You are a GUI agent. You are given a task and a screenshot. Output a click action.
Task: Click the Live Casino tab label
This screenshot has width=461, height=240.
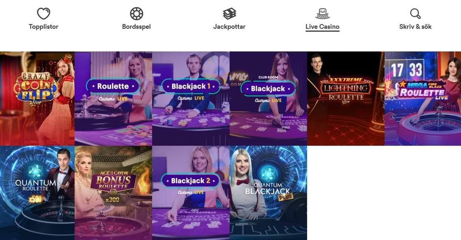[322, 27]
